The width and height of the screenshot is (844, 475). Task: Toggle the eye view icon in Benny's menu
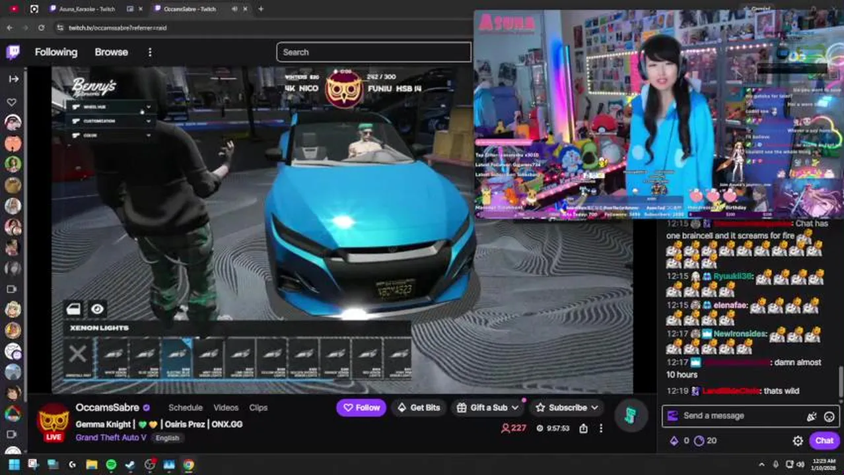click(x=97, y=309)
